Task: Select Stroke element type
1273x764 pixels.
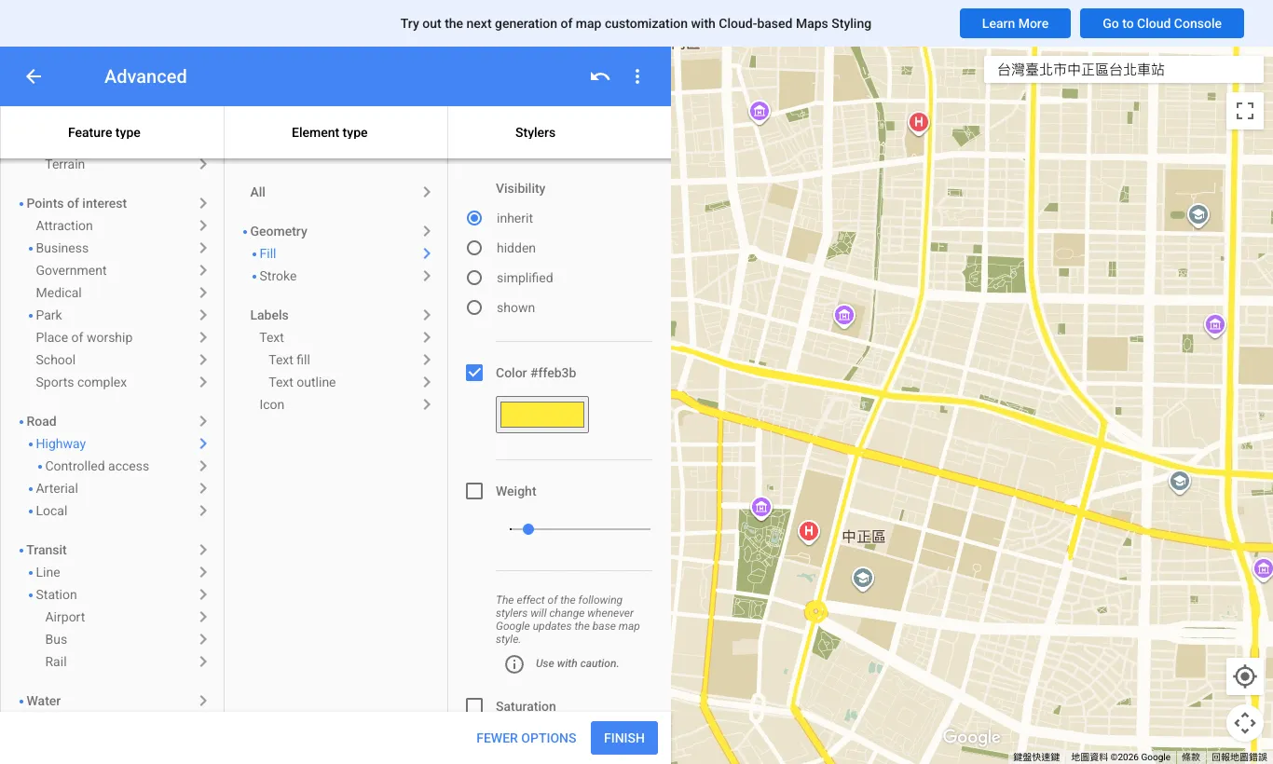Action: click(278, 276)
